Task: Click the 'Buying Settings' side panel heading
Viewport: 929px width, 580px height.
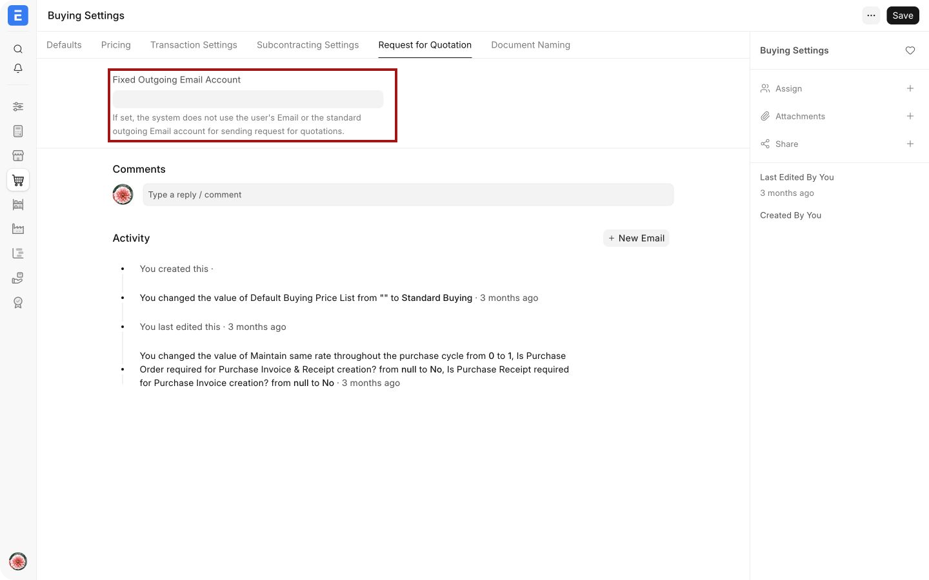Action: point(794,50)
